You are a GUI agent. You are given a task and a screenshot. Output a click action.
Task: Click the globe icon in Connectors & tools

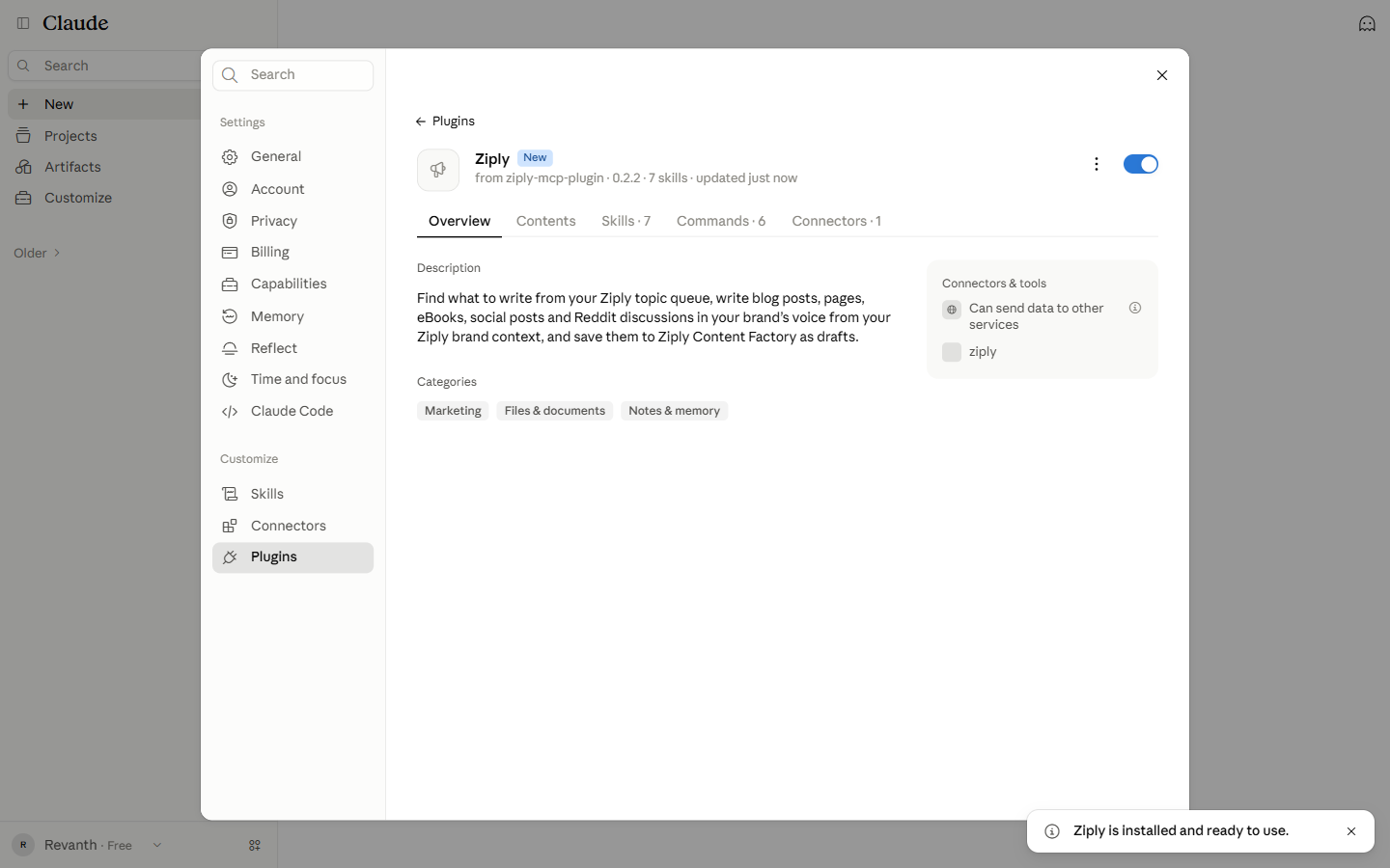pos(952,310)
